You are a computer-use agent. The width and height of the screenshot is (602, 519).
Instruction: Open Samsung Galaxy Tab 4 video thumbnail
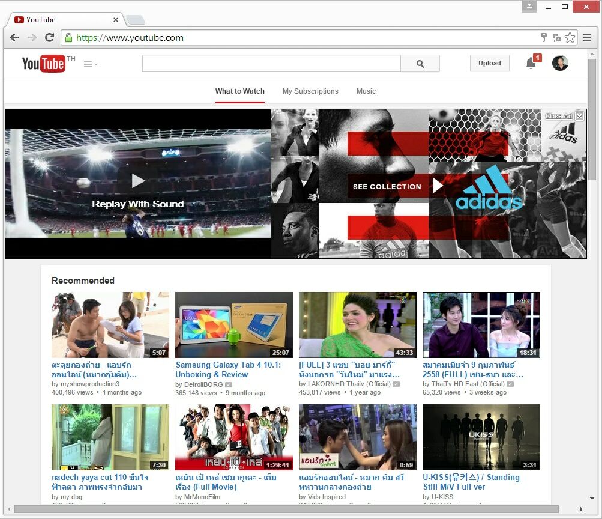pos(233,324)
